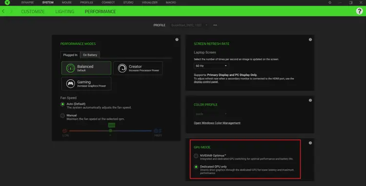Select Manual fan speed option

tap(62, 116)
